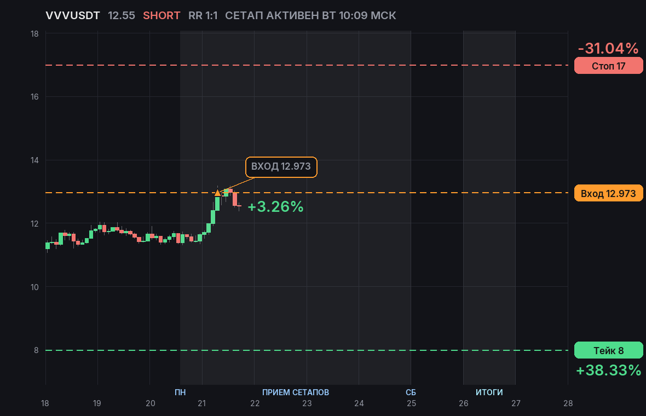Image resolution: width=646 pixels, height=416 pixels.
Task: Click the green Тейк 8 label
Action: pyautogui.click(x=609, y=350)
